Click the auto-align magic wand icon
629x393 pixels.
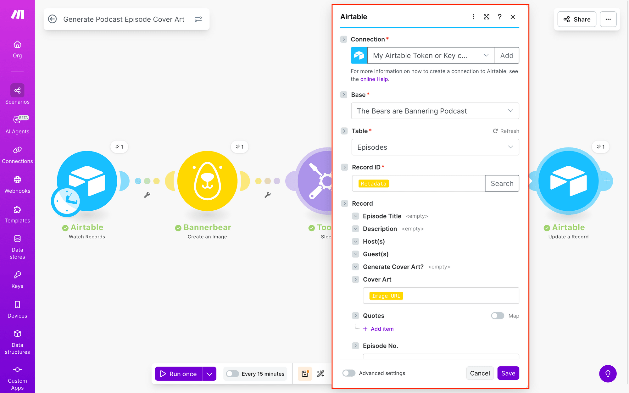(x=320, y=374)
